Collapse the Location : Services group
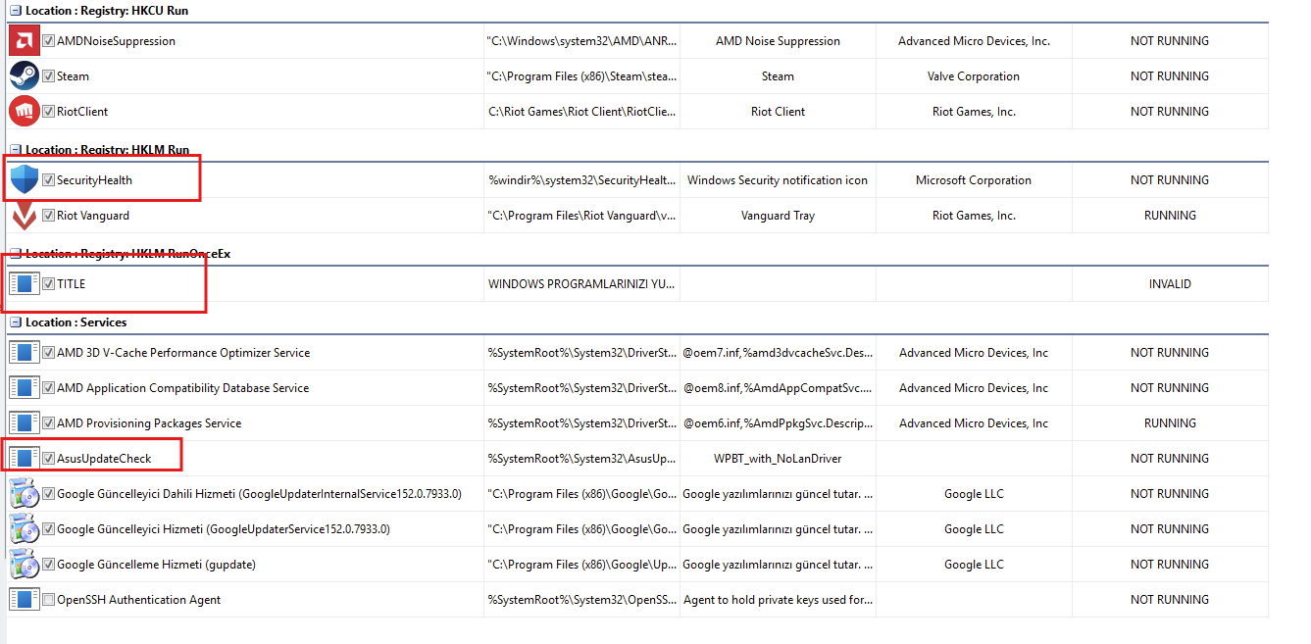Image resolution: width=1311 pixels, height=644 pixels. click(16, 322)
